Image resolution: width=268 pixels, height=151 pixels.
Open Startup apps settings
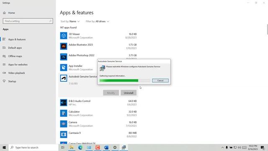point(12,81)
